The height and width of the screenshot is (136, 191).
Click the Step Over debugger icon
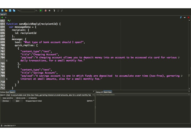point(58,11)
